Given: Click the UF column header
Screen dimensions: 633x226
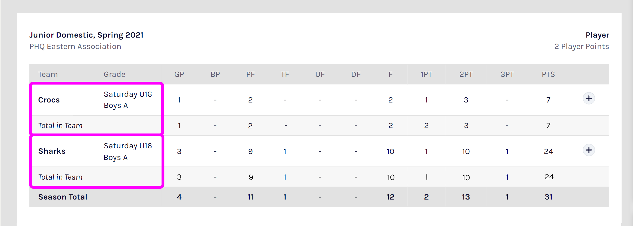Looking at the screenshot, I should tap(320, 74).
